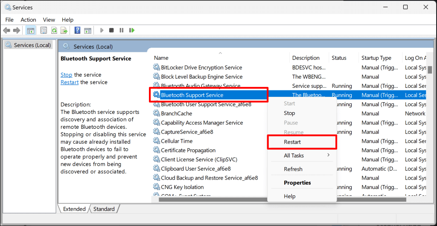
Task: Click the gear icon beside Cellular Time
Action: (156, 141)
